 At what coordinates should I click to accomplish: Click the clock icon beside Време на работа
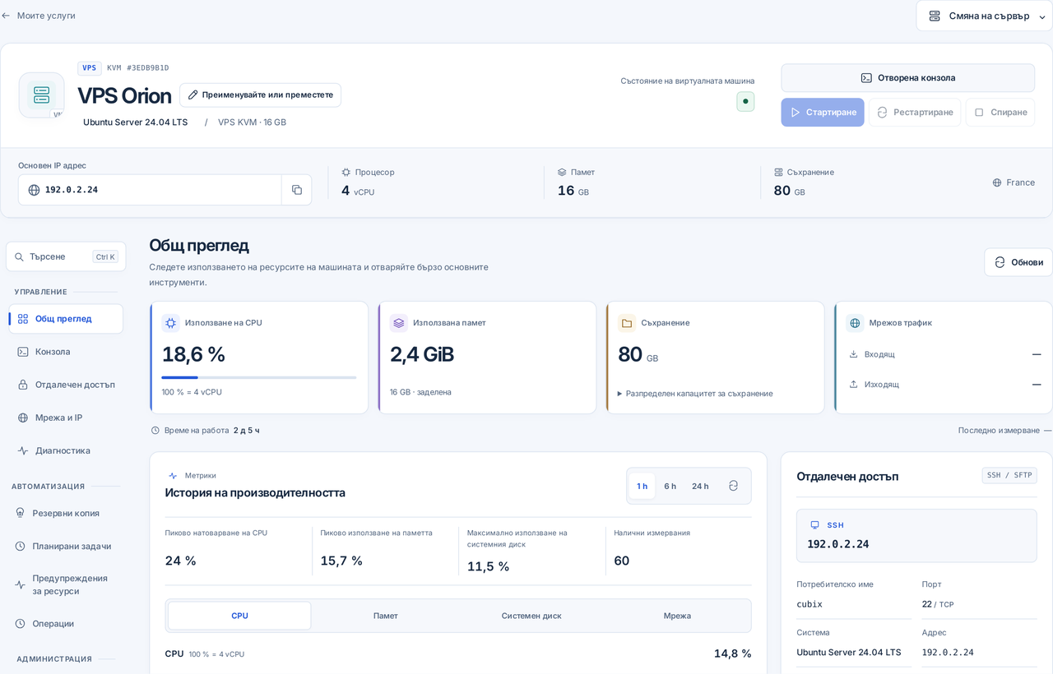pyautogui.click(x=155, y=430)
